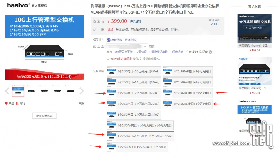Click the heart 关注 icon
Viewport: 277px width, 153px height.
[x=6, y=104]
